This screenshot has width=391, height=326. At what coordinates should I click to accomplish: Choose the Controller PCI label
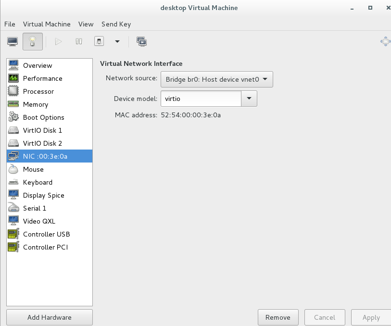(x=45, y=247)
